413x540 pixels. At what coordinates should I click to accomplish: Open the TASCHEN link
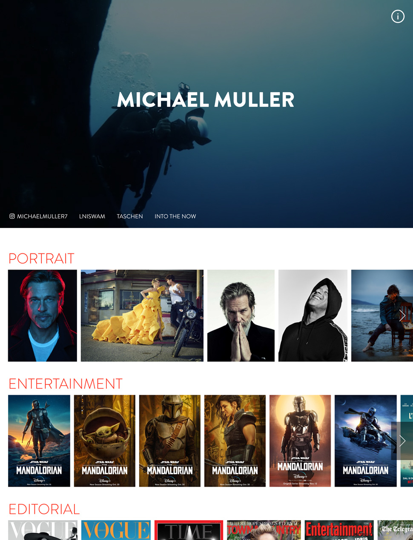coord(130,216)
